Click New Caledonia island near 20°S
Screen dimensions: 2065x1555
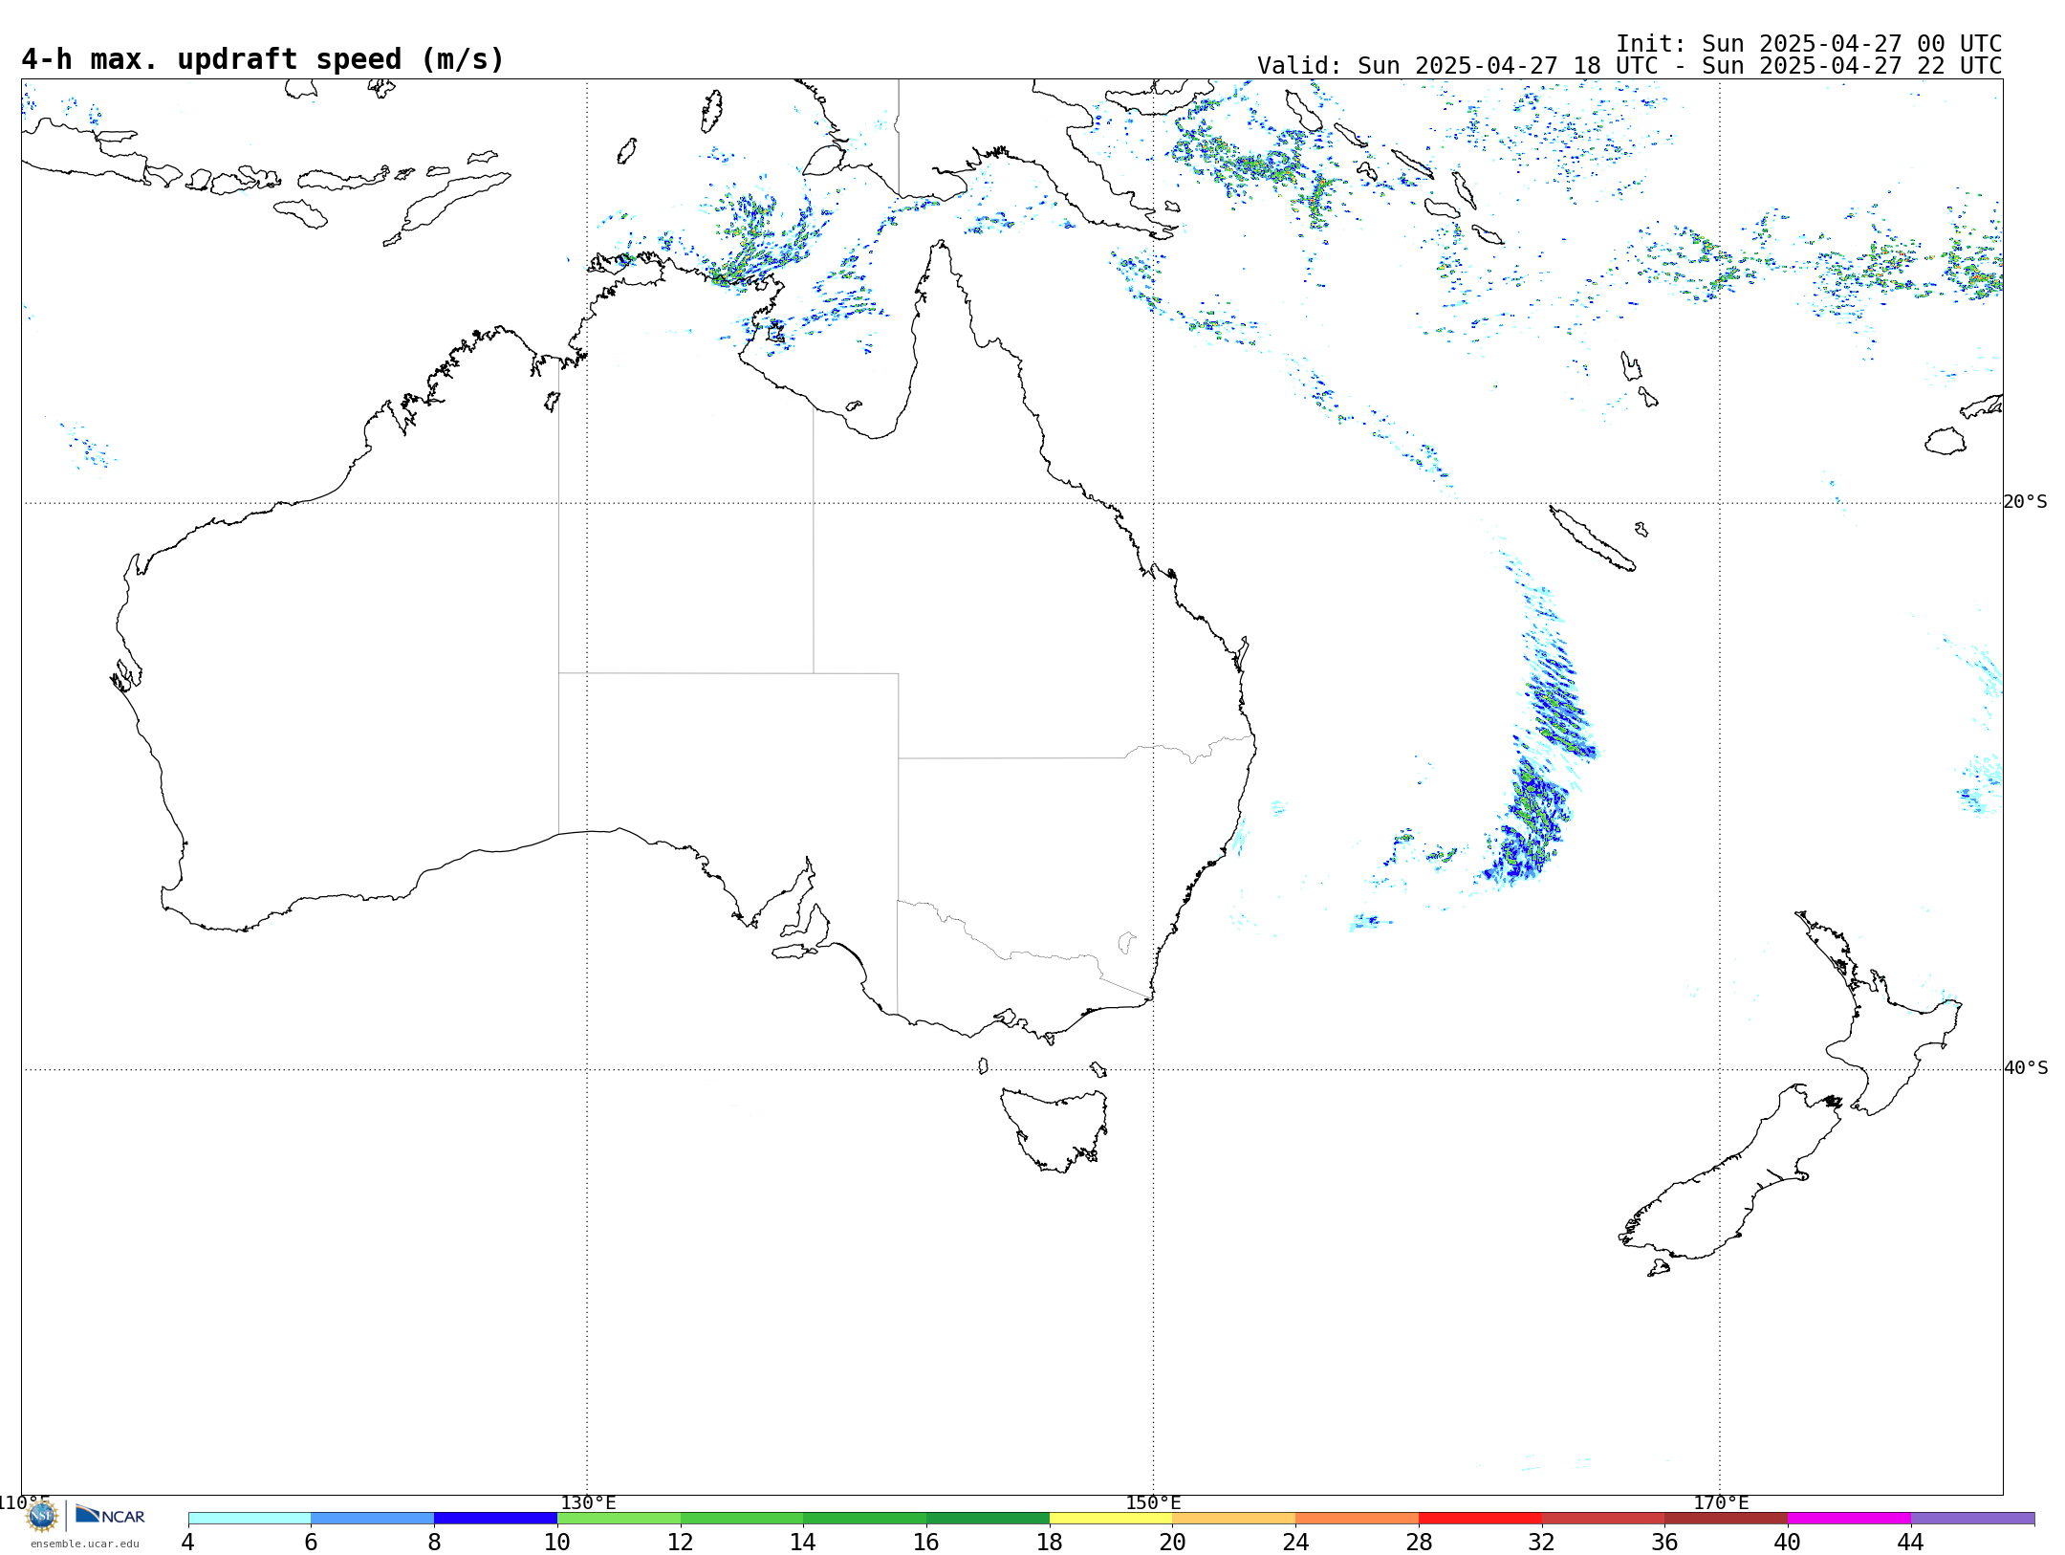coord(1592,539)
